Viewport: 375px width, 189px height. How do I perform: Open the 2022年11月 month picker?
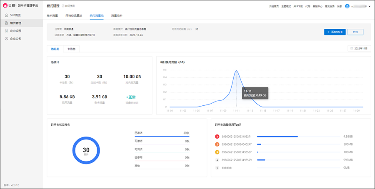359,48
